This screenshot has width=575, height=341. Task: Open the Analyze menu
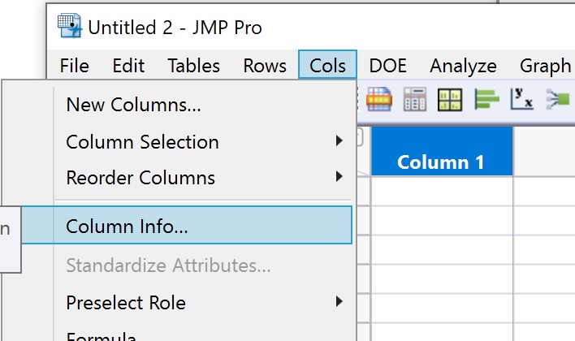coord(463,66)
